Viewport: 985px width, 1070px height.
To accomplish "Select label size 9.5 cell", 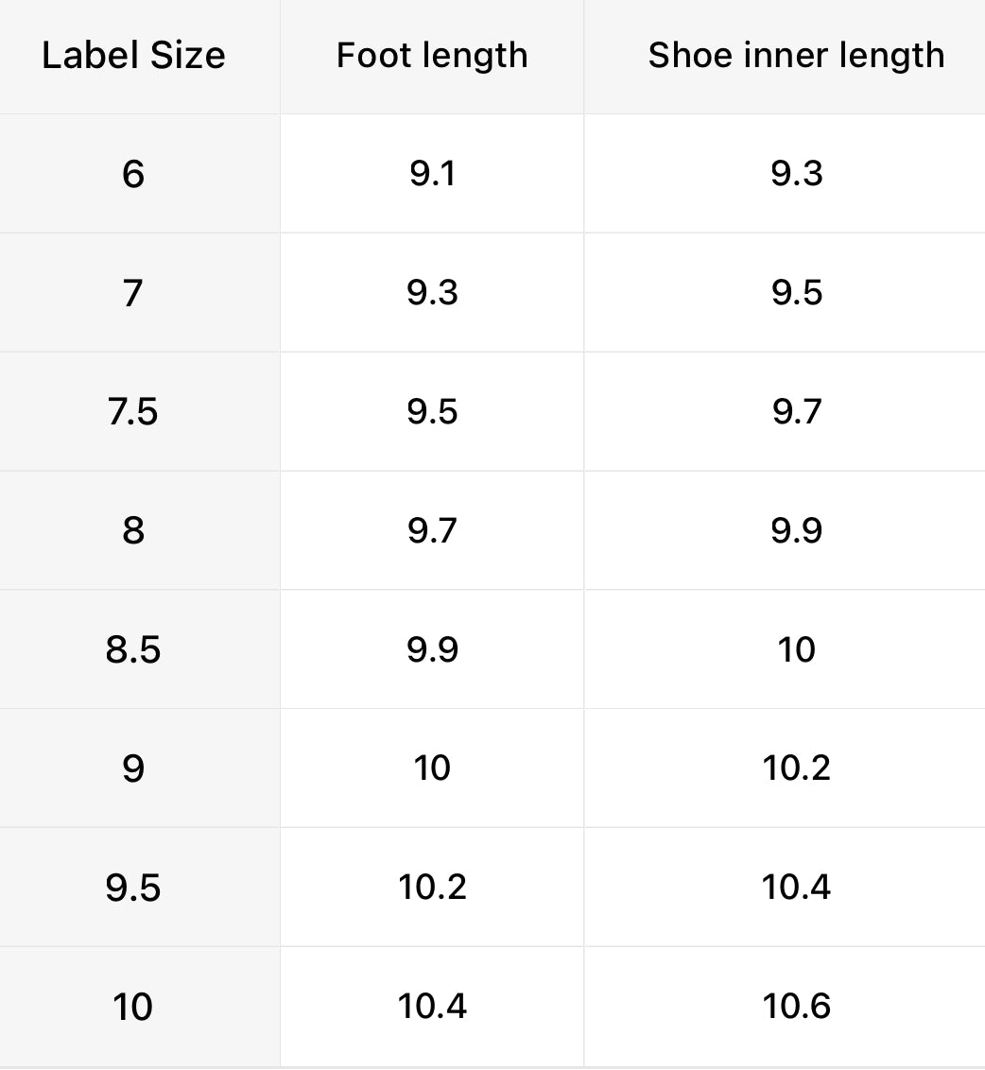I will pyautogui.click(x=133, y=888).
